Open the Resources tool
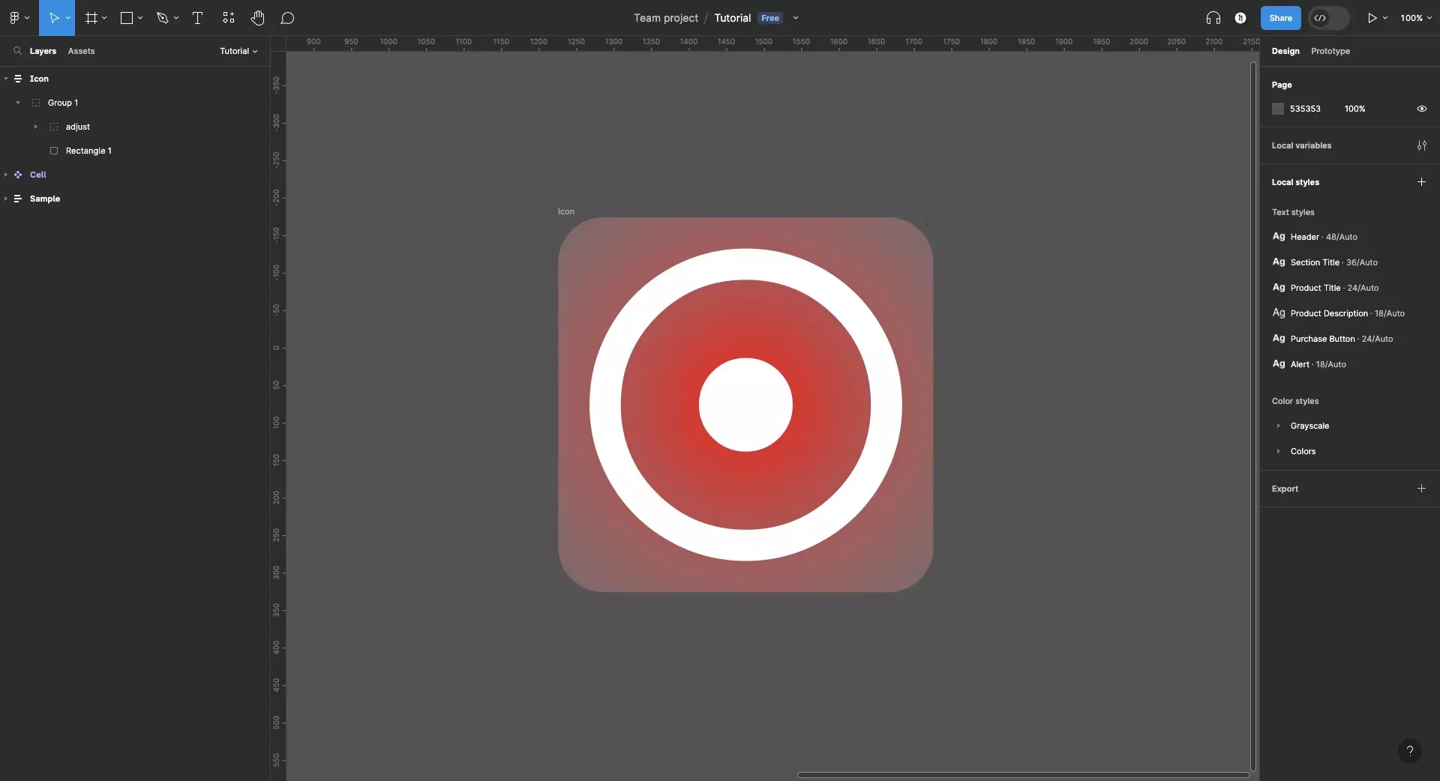The height and width of the screenshot is (781, 1440). [229, 18]
